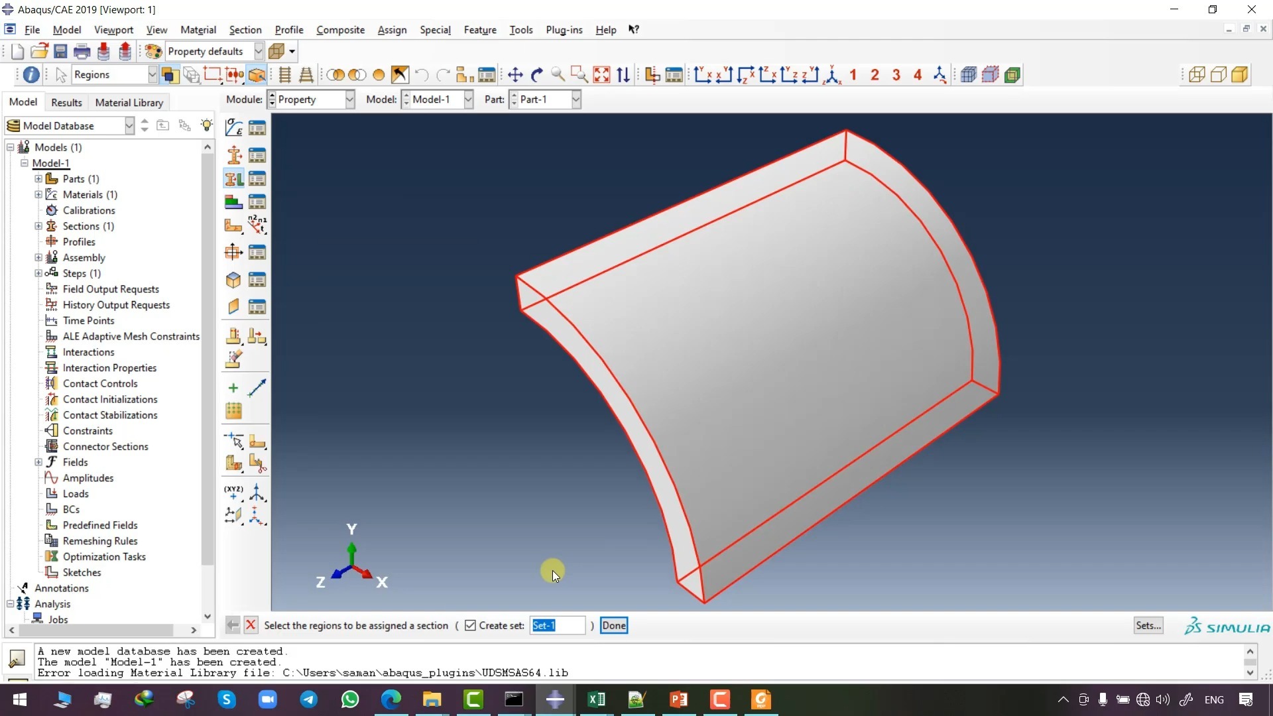The width and height of the screenshot is (1273, 716).
Task: Enable hidden render style
Action: pos(1219,75)
